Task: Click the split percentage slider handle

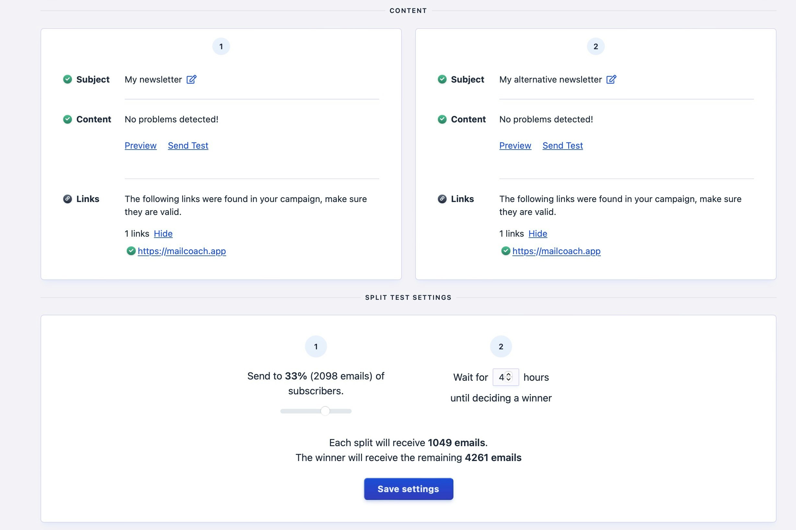Action: pos(325,411)
